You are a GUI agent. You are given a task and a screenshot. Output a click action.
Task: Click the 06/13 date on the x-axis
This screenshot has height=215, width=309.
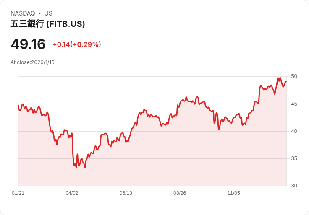click(x=126, y=193)
